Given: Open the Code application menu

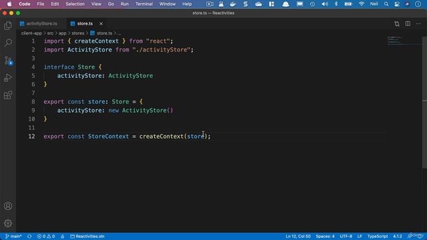Looking at the screenshot, I should pyautogui.click(x=25, y=4).
